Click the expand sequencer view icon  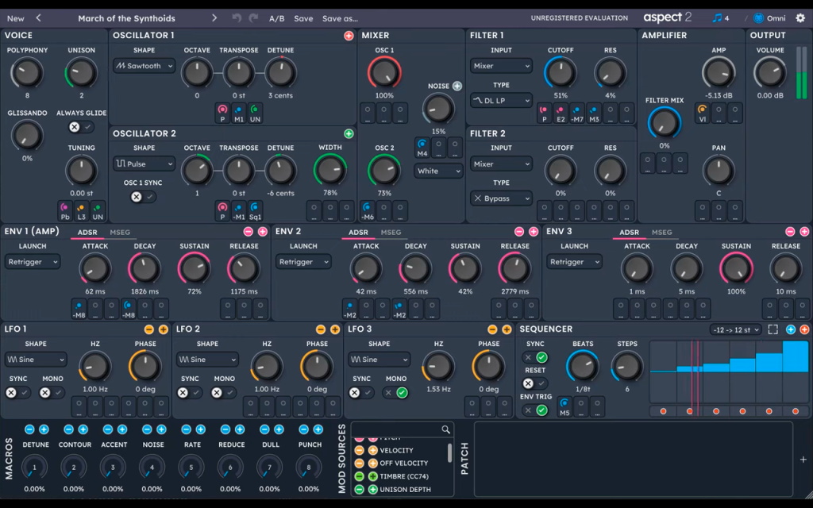[x=773, y=329]
